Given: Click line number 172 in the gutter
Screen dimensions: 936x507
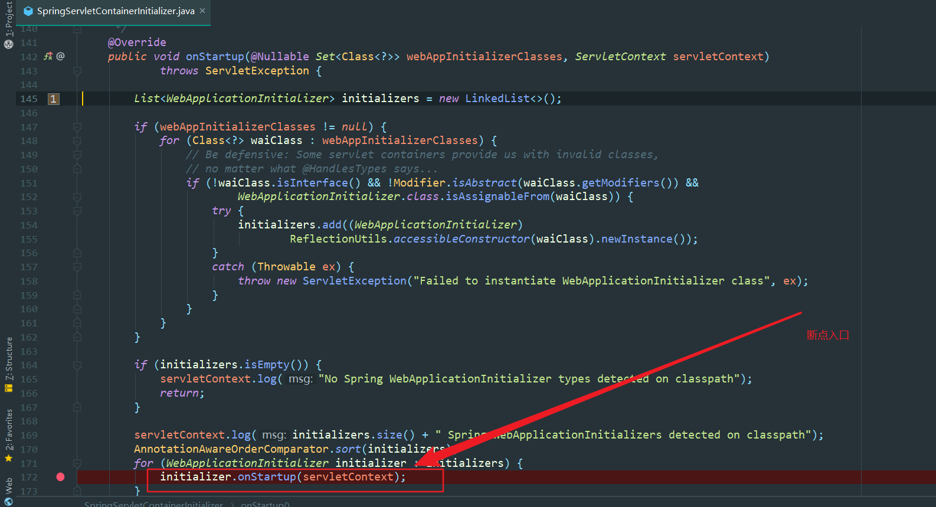Looking at the screenshot, I should pyautogui.click(x=28, y=477).
